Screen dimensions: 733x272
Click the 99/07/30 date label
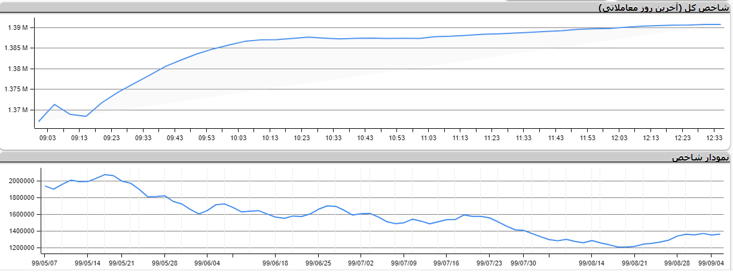[x=524, y=262]
